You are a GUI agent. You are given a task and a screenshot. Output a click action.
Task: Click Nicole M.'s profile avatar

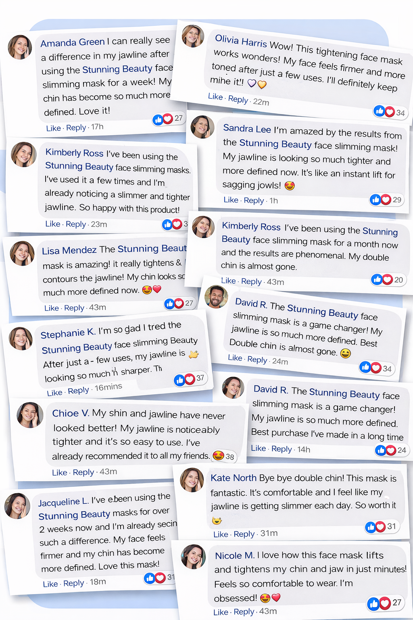coord(194,556)
